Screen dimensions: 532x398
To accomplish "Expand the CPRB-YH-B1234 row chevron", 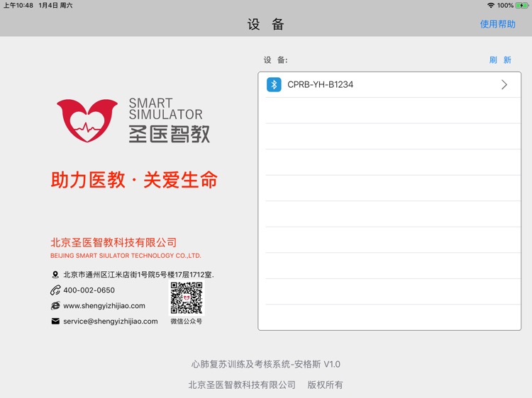I will [504, 85].
